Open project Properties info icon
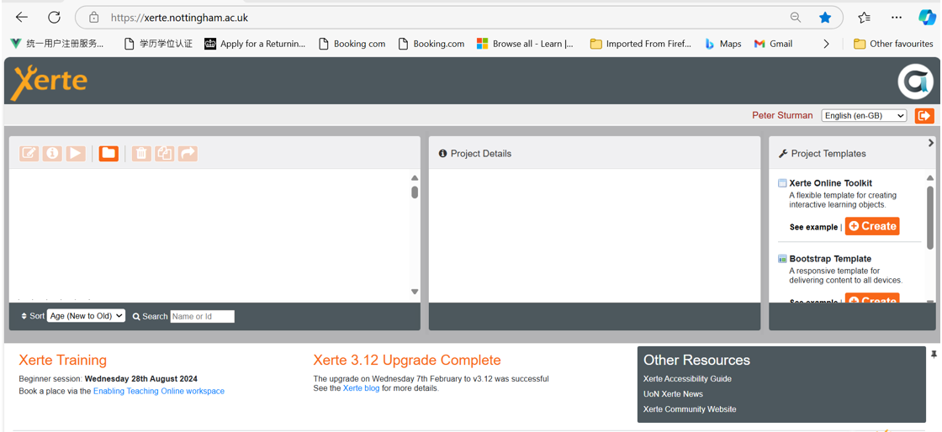 52,154
